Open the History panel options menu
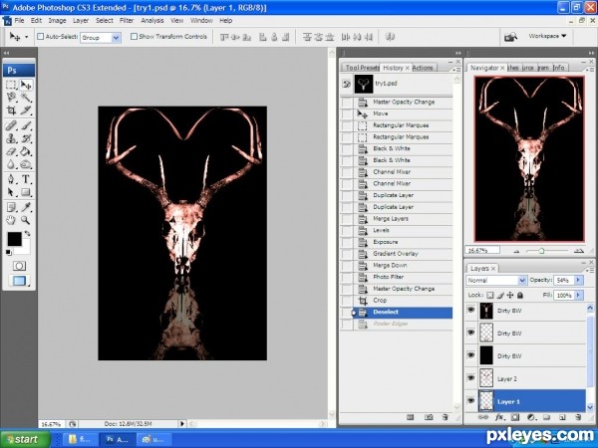 (x=455, y=70)
